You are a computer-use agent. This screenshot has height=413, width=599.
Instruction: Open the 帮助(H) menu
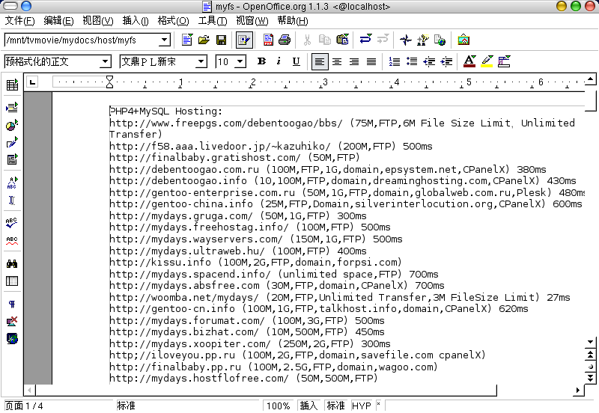(293, 21)
